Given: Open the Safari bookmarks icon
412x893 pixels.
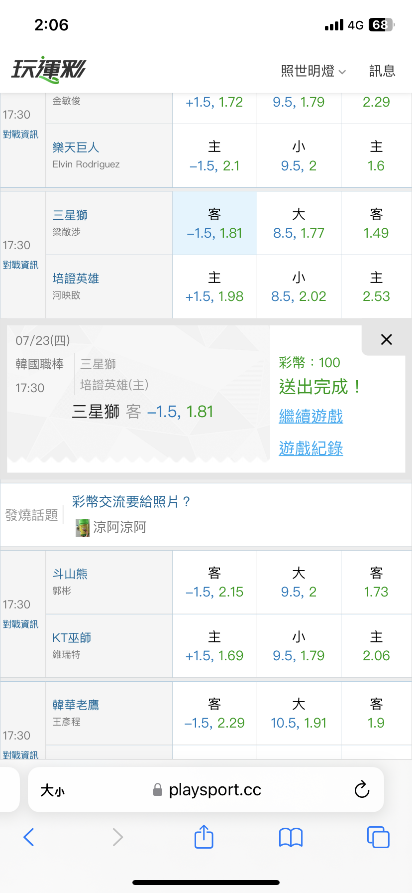Looking at the screenshot, I should click(291, 837).
